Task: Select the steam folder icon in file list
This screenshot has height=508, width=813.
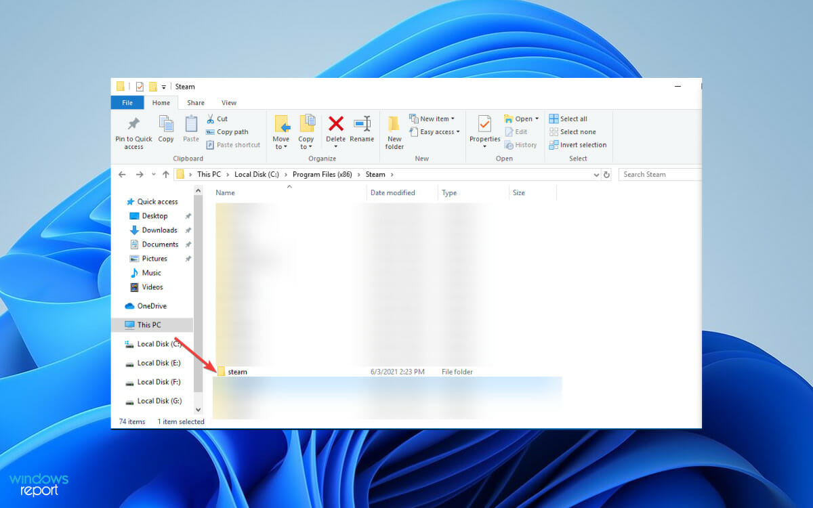Action: (221, 371)
